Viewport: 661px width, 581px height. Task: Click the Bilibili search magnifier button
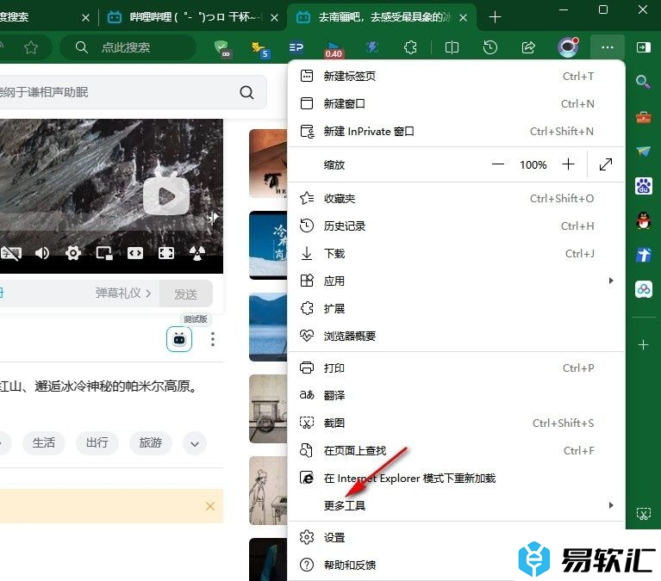tap(247, 92)
